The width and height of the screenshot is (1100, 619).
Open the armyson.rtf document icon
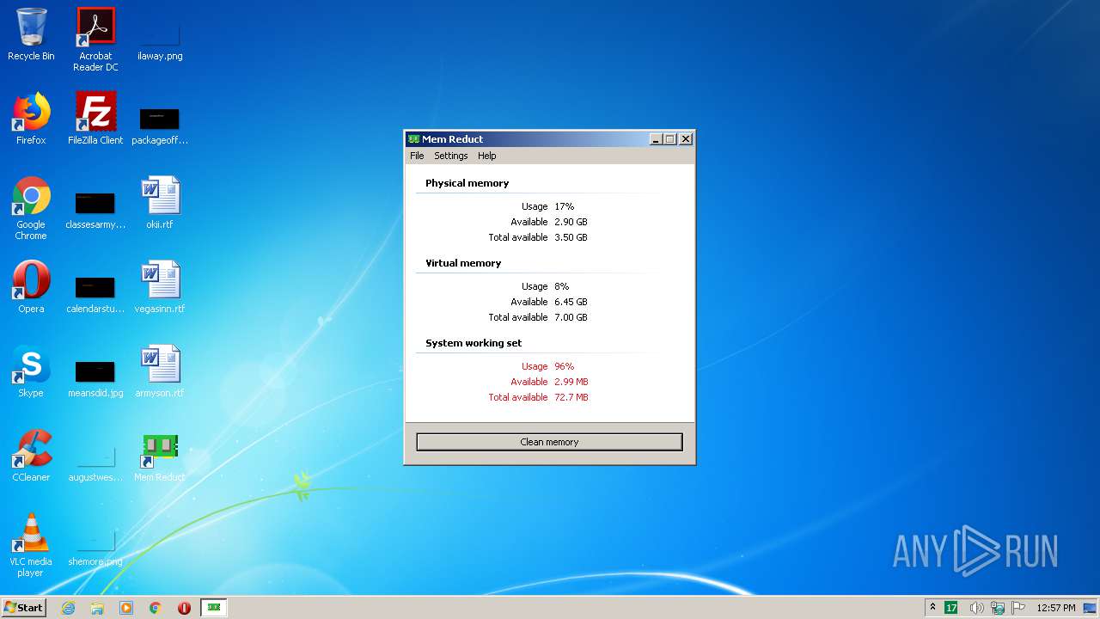[160, 371]
